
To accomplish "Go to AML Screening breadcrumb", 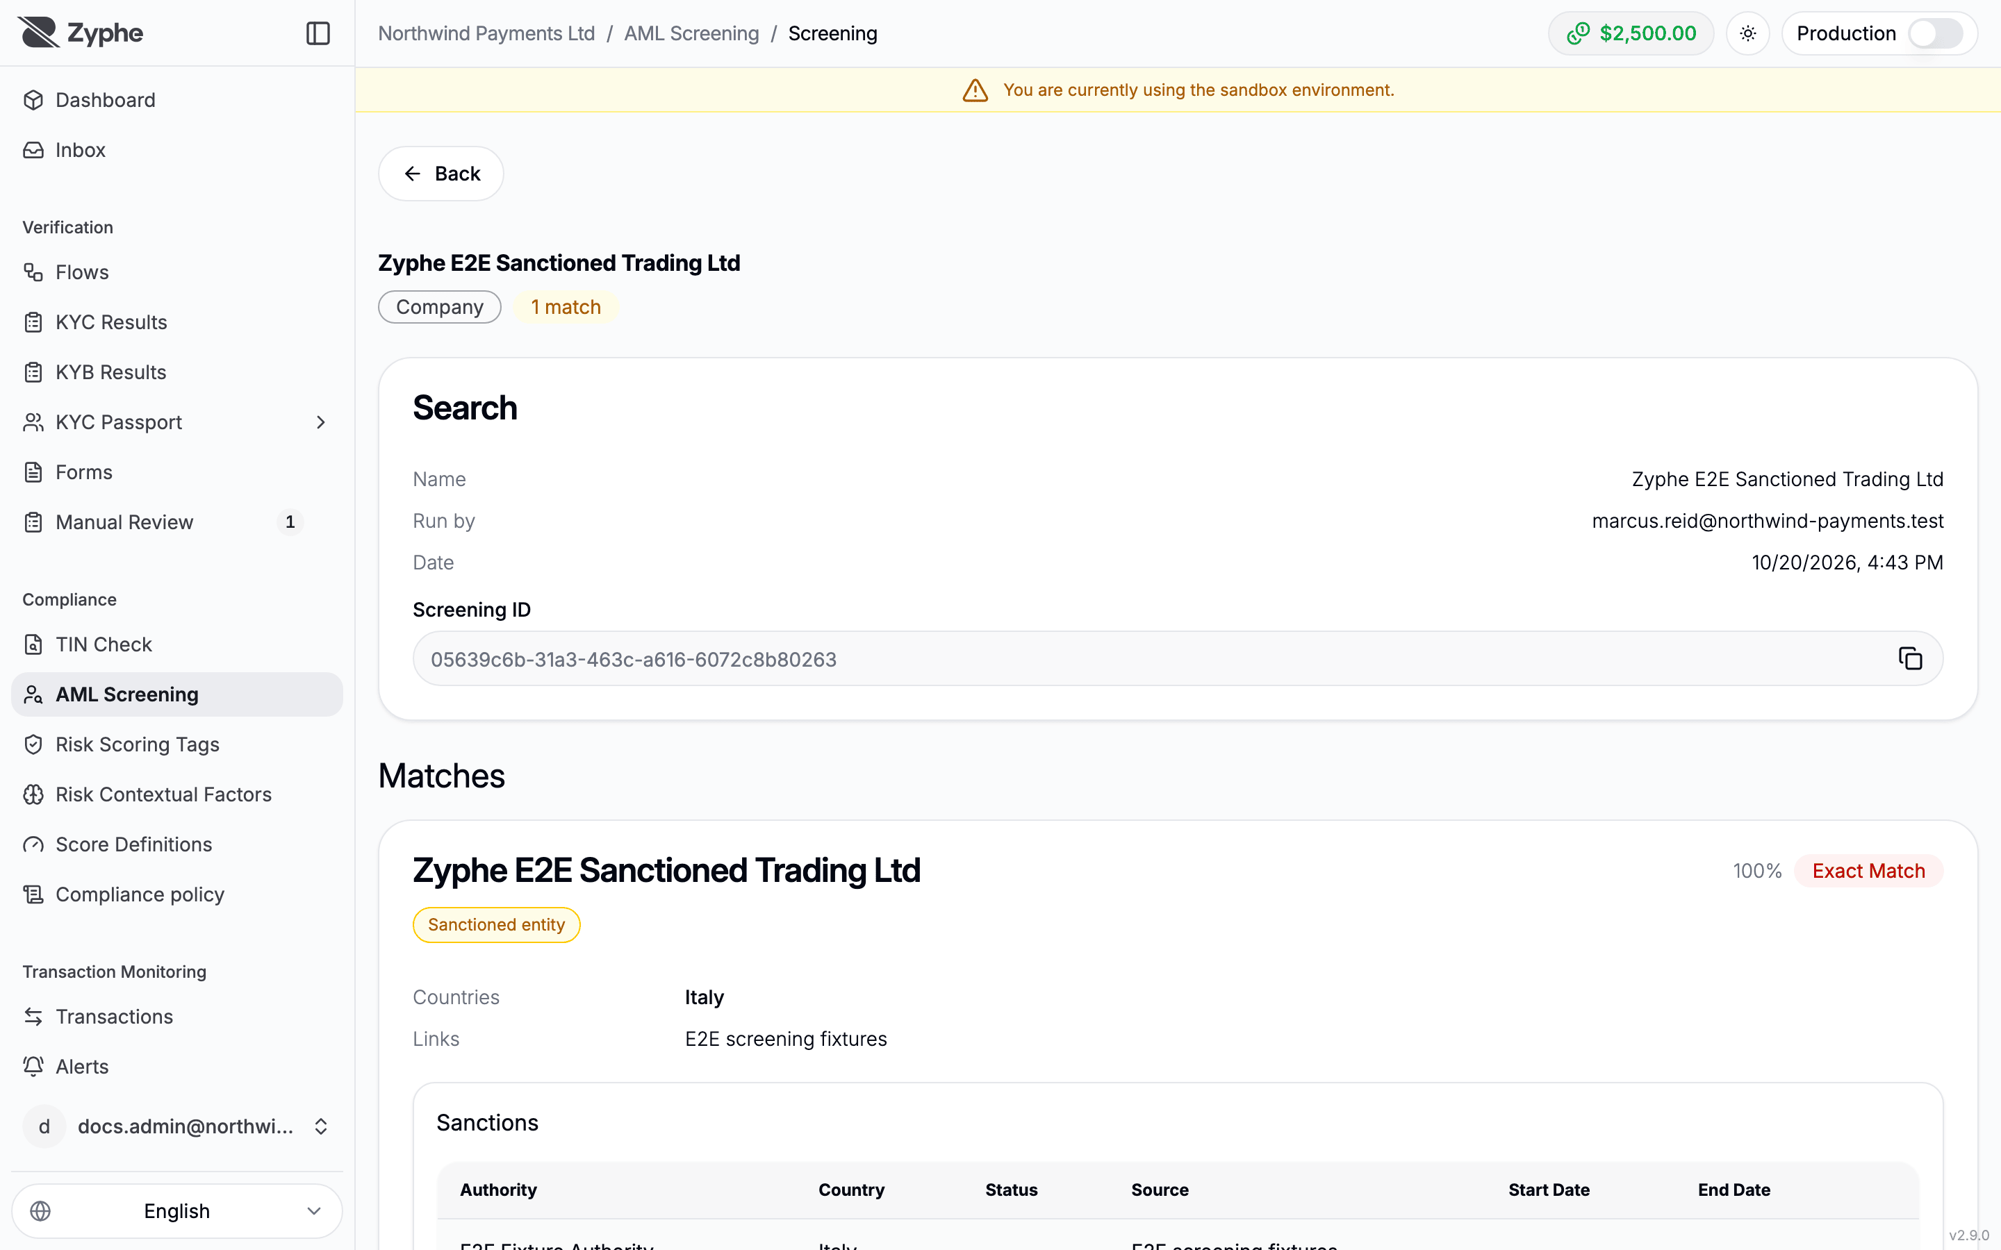I will 691,33.
